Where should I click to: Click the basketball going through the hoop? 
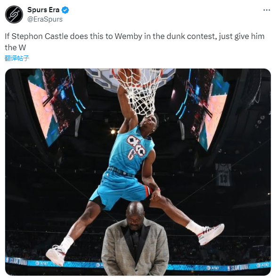point(129,75)
